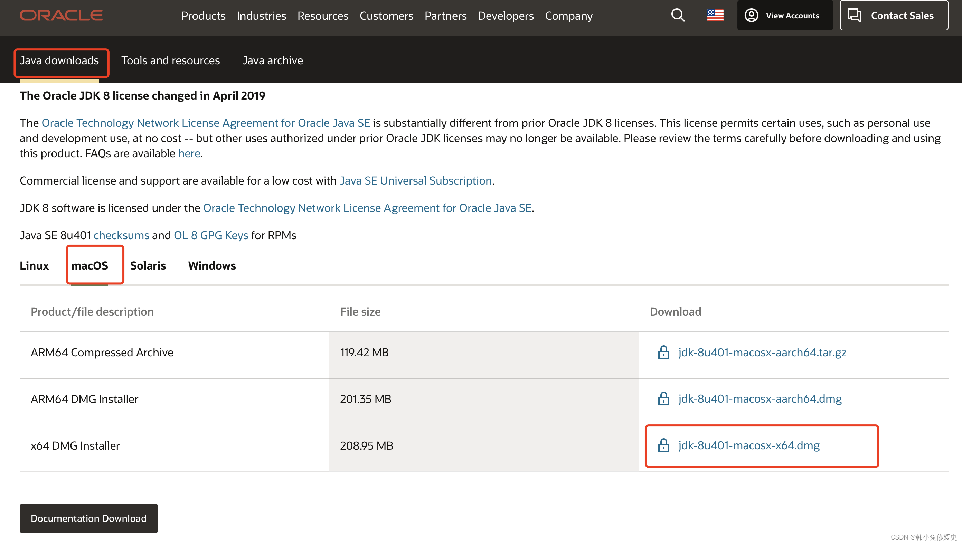The image size is (962, 544).
Task: Switch to the Linux tab
Action: (x=34, y=265)
